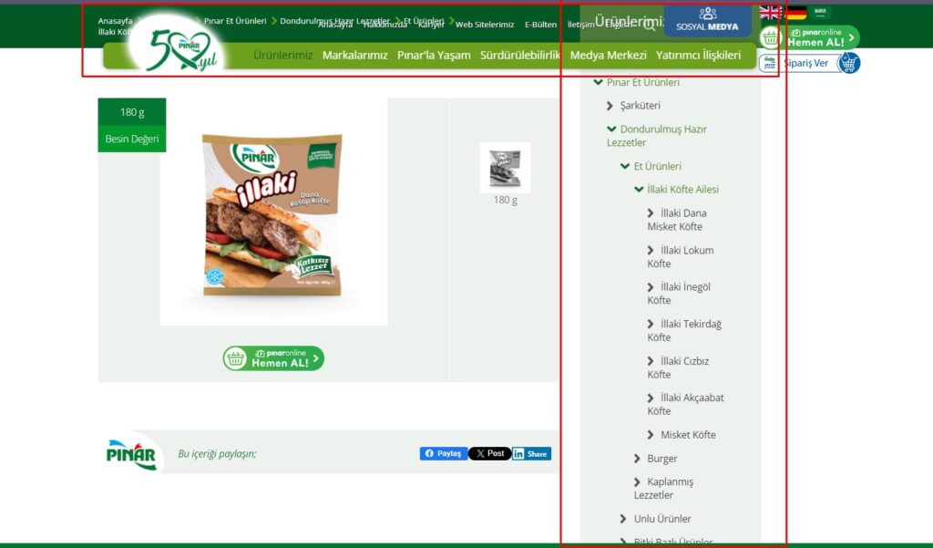Click the Sipariş Ver shopping cart button
Screen dimensions: 933x548
[809, 63]
